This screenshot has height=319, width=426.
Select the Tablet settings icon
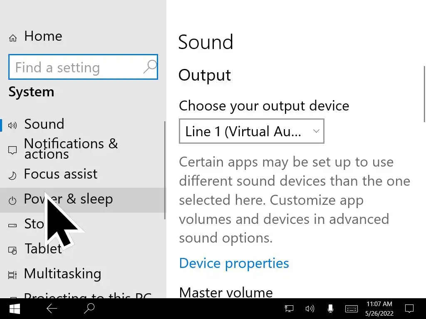pyautogui.click(x=12, y=250)
